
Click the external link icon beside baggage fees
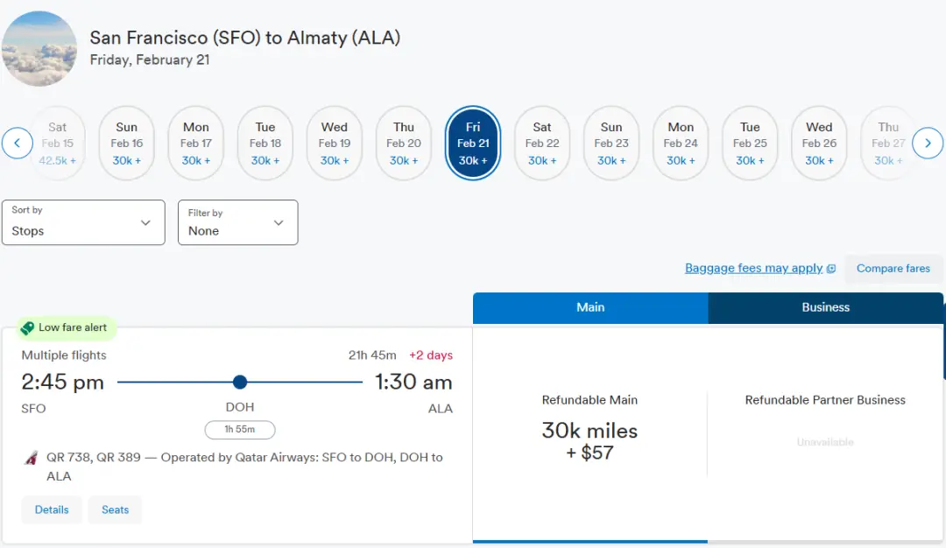click(x=831, y=269)
